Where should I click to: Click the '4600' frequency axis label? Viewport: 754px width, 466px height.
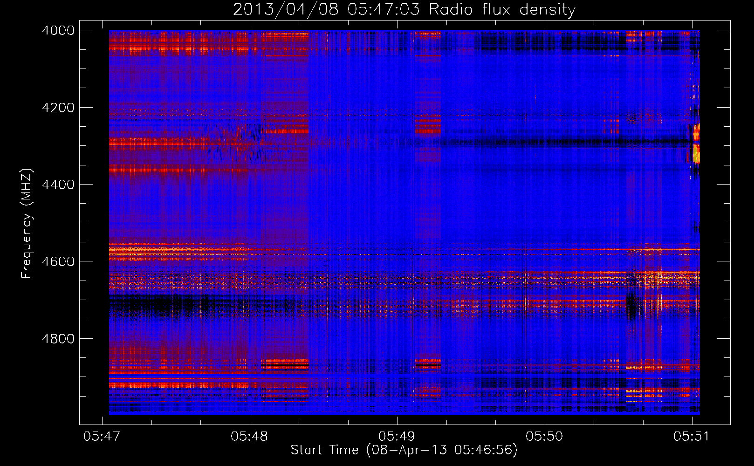click(x=58, y=261)
